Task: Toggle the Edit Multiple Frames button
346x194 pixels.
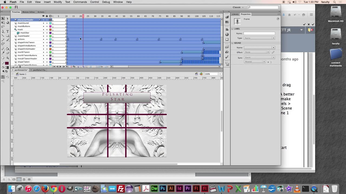Action: 83,67
